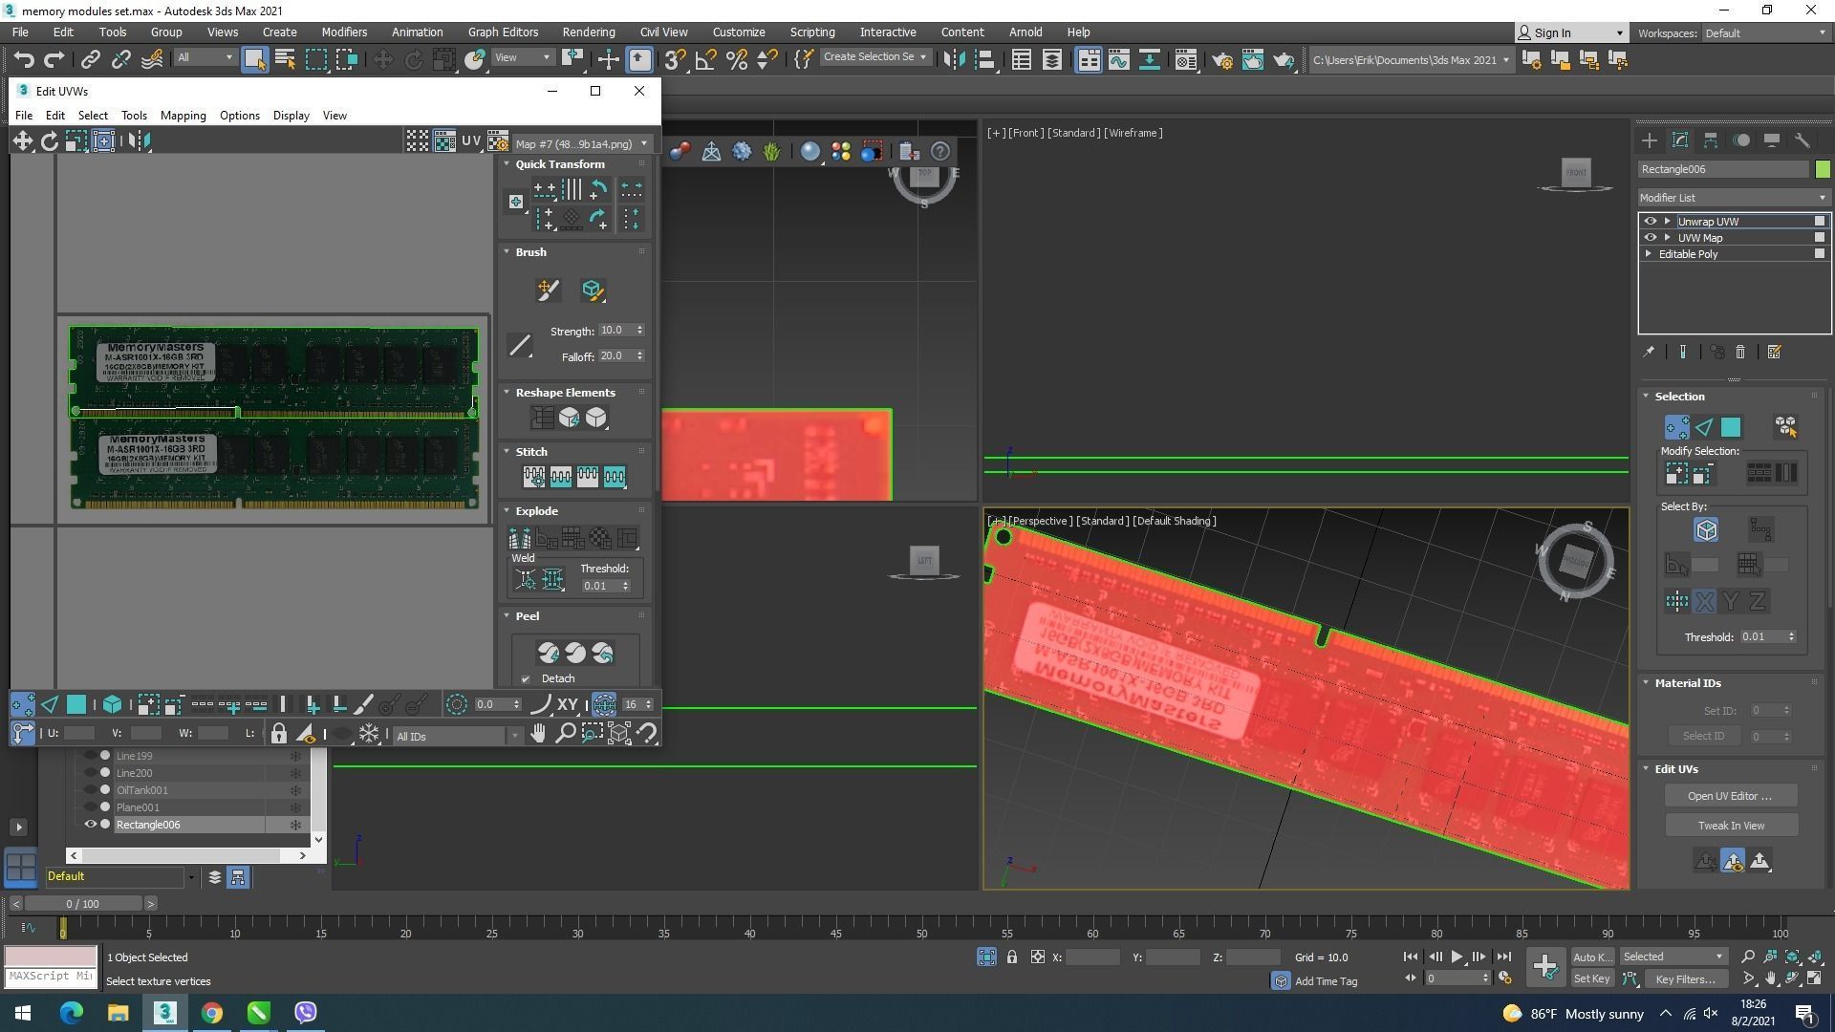Click the Play Animation button

pyautogui.click(x=1457, y=957)
